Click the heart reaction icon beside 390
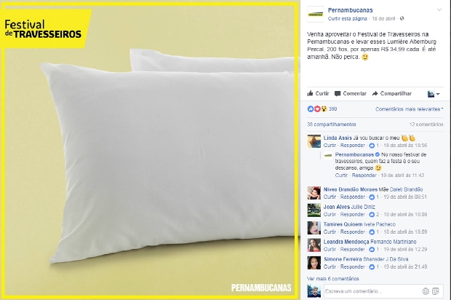 click(317, 108)
